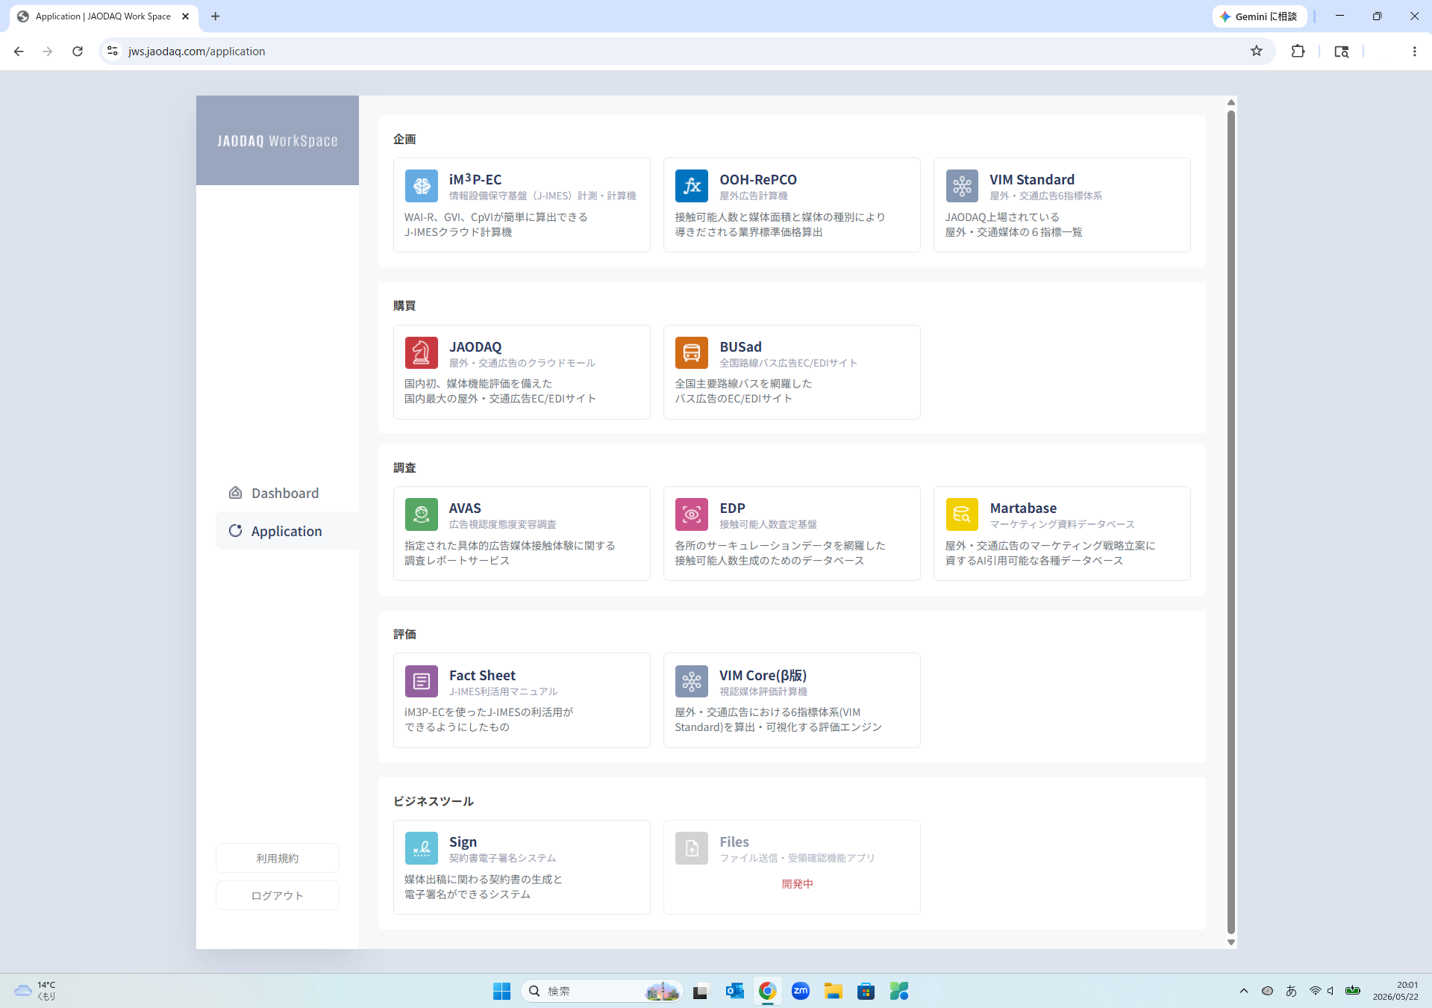Open the iM3P-EC app icon
Screen dimensions: 1432x1008
click(422, 186)
